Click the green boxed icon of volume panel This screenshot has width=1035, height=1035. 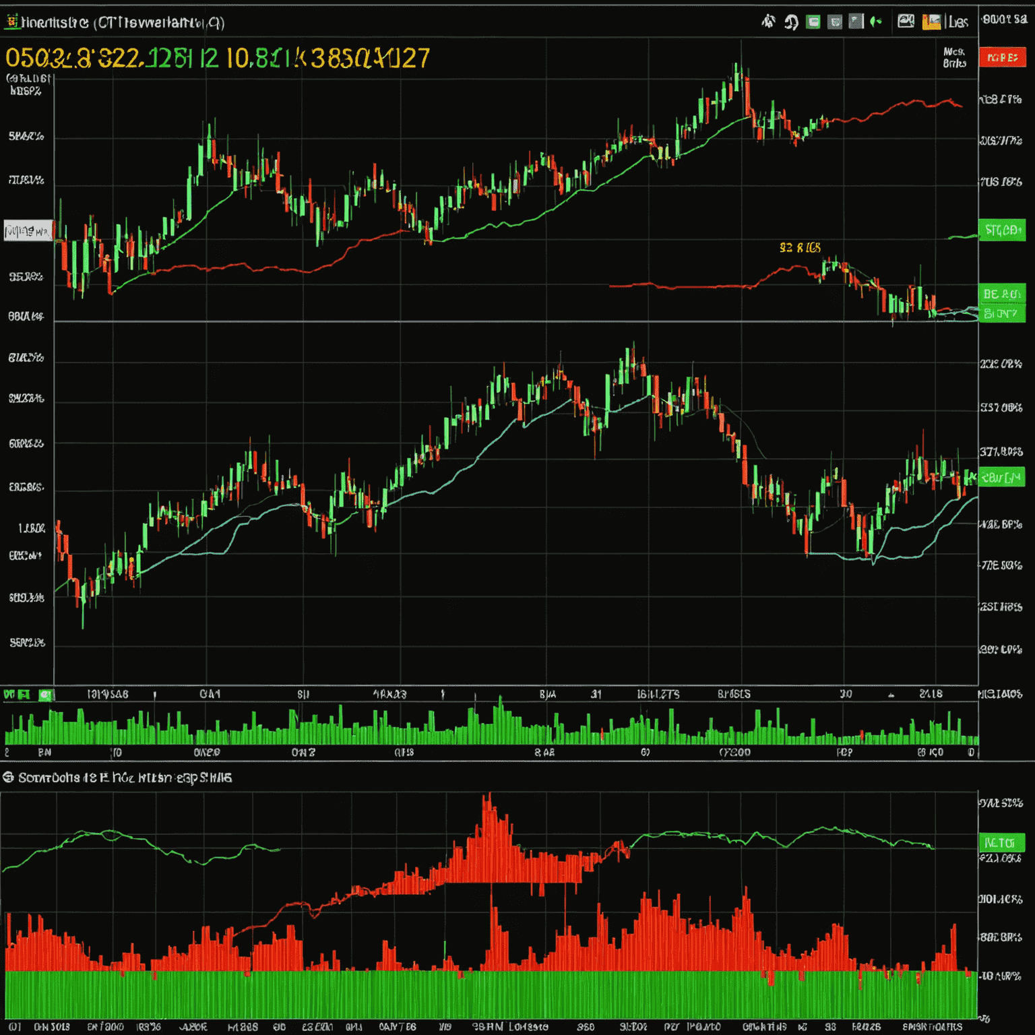(x=46, y=694)
